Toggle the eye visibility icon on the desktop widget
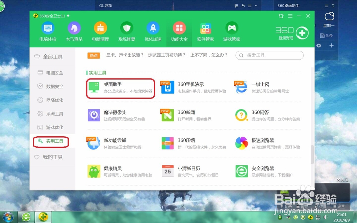Screen dimensions: 357x223 click(319, 46)
